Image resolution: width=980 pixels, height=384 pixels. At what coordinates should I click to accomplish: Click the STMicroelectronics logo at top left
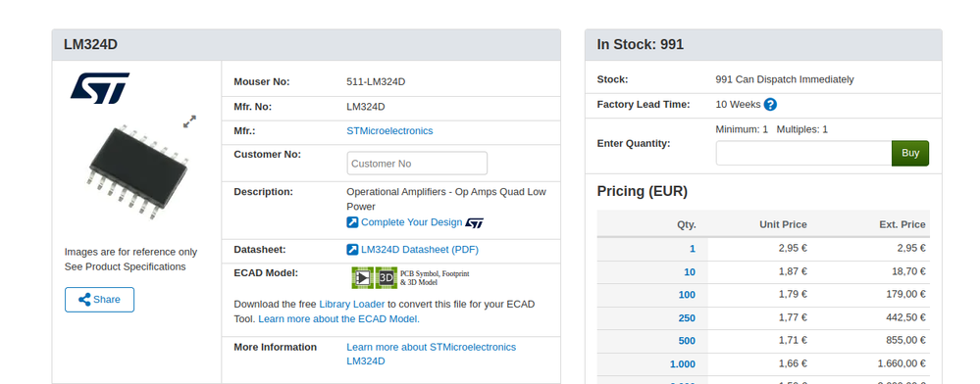point(99,88)
